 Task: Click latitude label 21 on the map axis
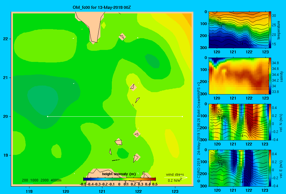[6, 78]
